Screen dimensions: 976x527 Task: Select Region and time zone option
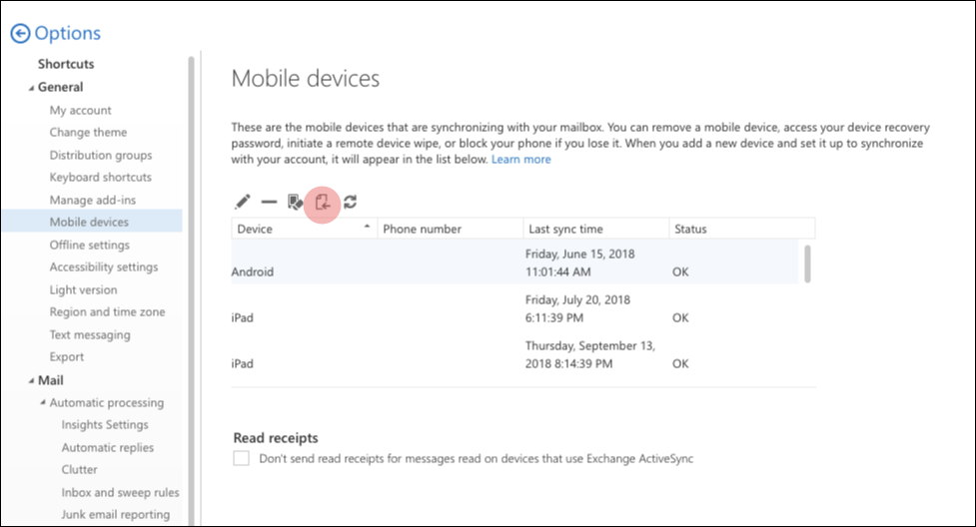[x=107, y=311]
